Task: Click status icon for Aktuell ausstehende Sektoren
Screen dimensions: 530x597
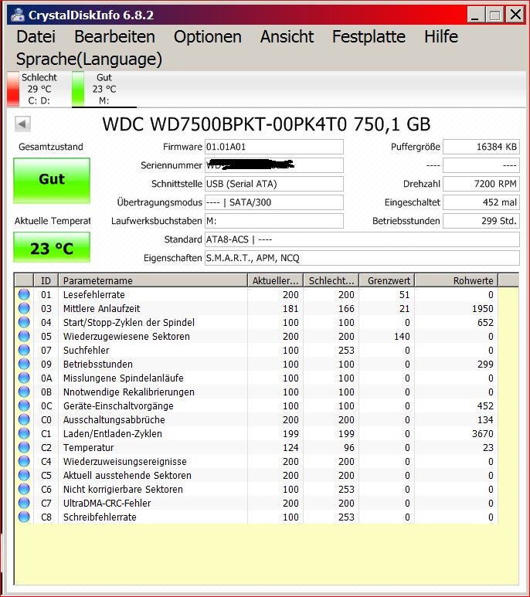Action: click(24, 475)
